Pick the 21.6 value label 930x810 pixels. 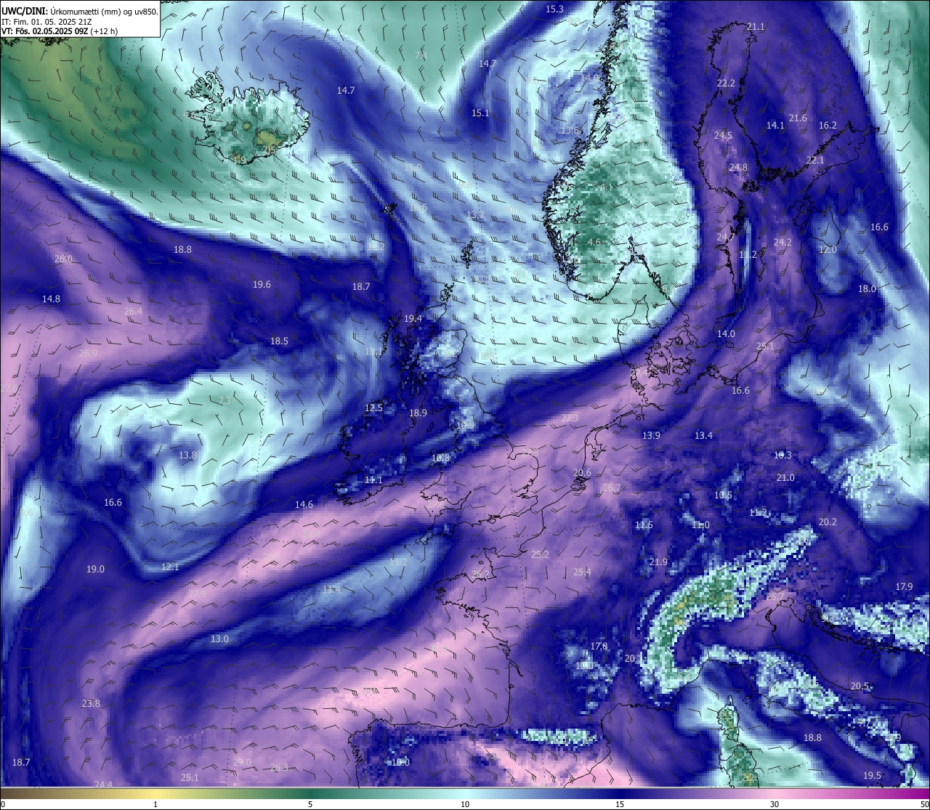[798, 118]
